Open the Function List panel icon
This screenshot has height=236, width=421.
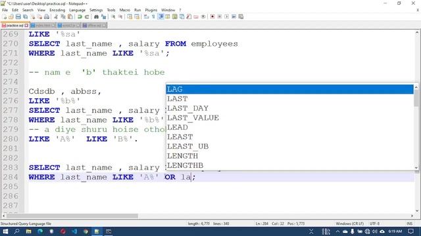(x=189, y=16)
